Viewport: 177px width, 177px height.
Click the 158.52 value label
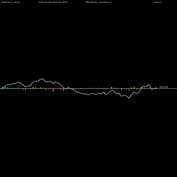click(x=164, y=87)
